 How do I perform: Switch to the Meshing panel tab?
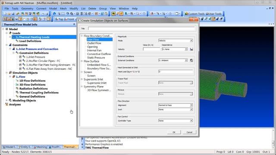point(40,147)
